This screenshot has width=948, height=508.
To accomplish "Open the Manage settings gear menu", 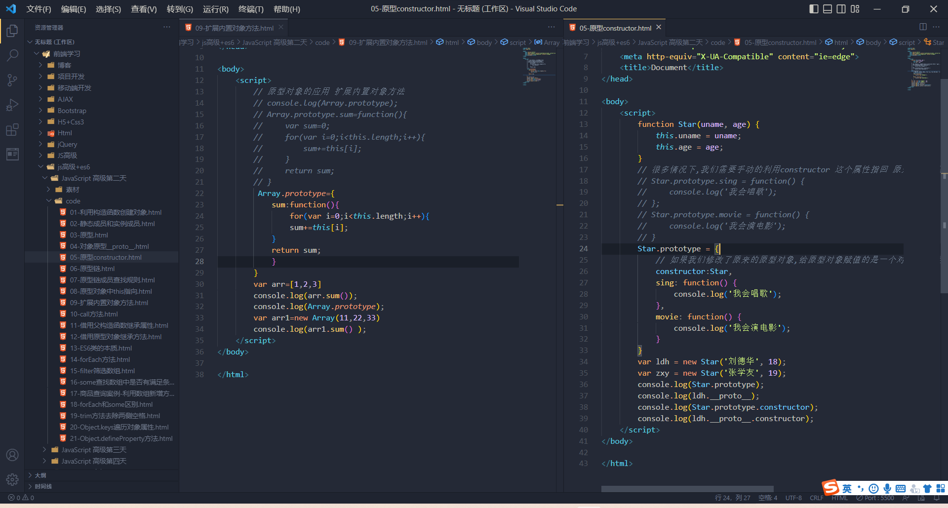I will click(12, 479).
